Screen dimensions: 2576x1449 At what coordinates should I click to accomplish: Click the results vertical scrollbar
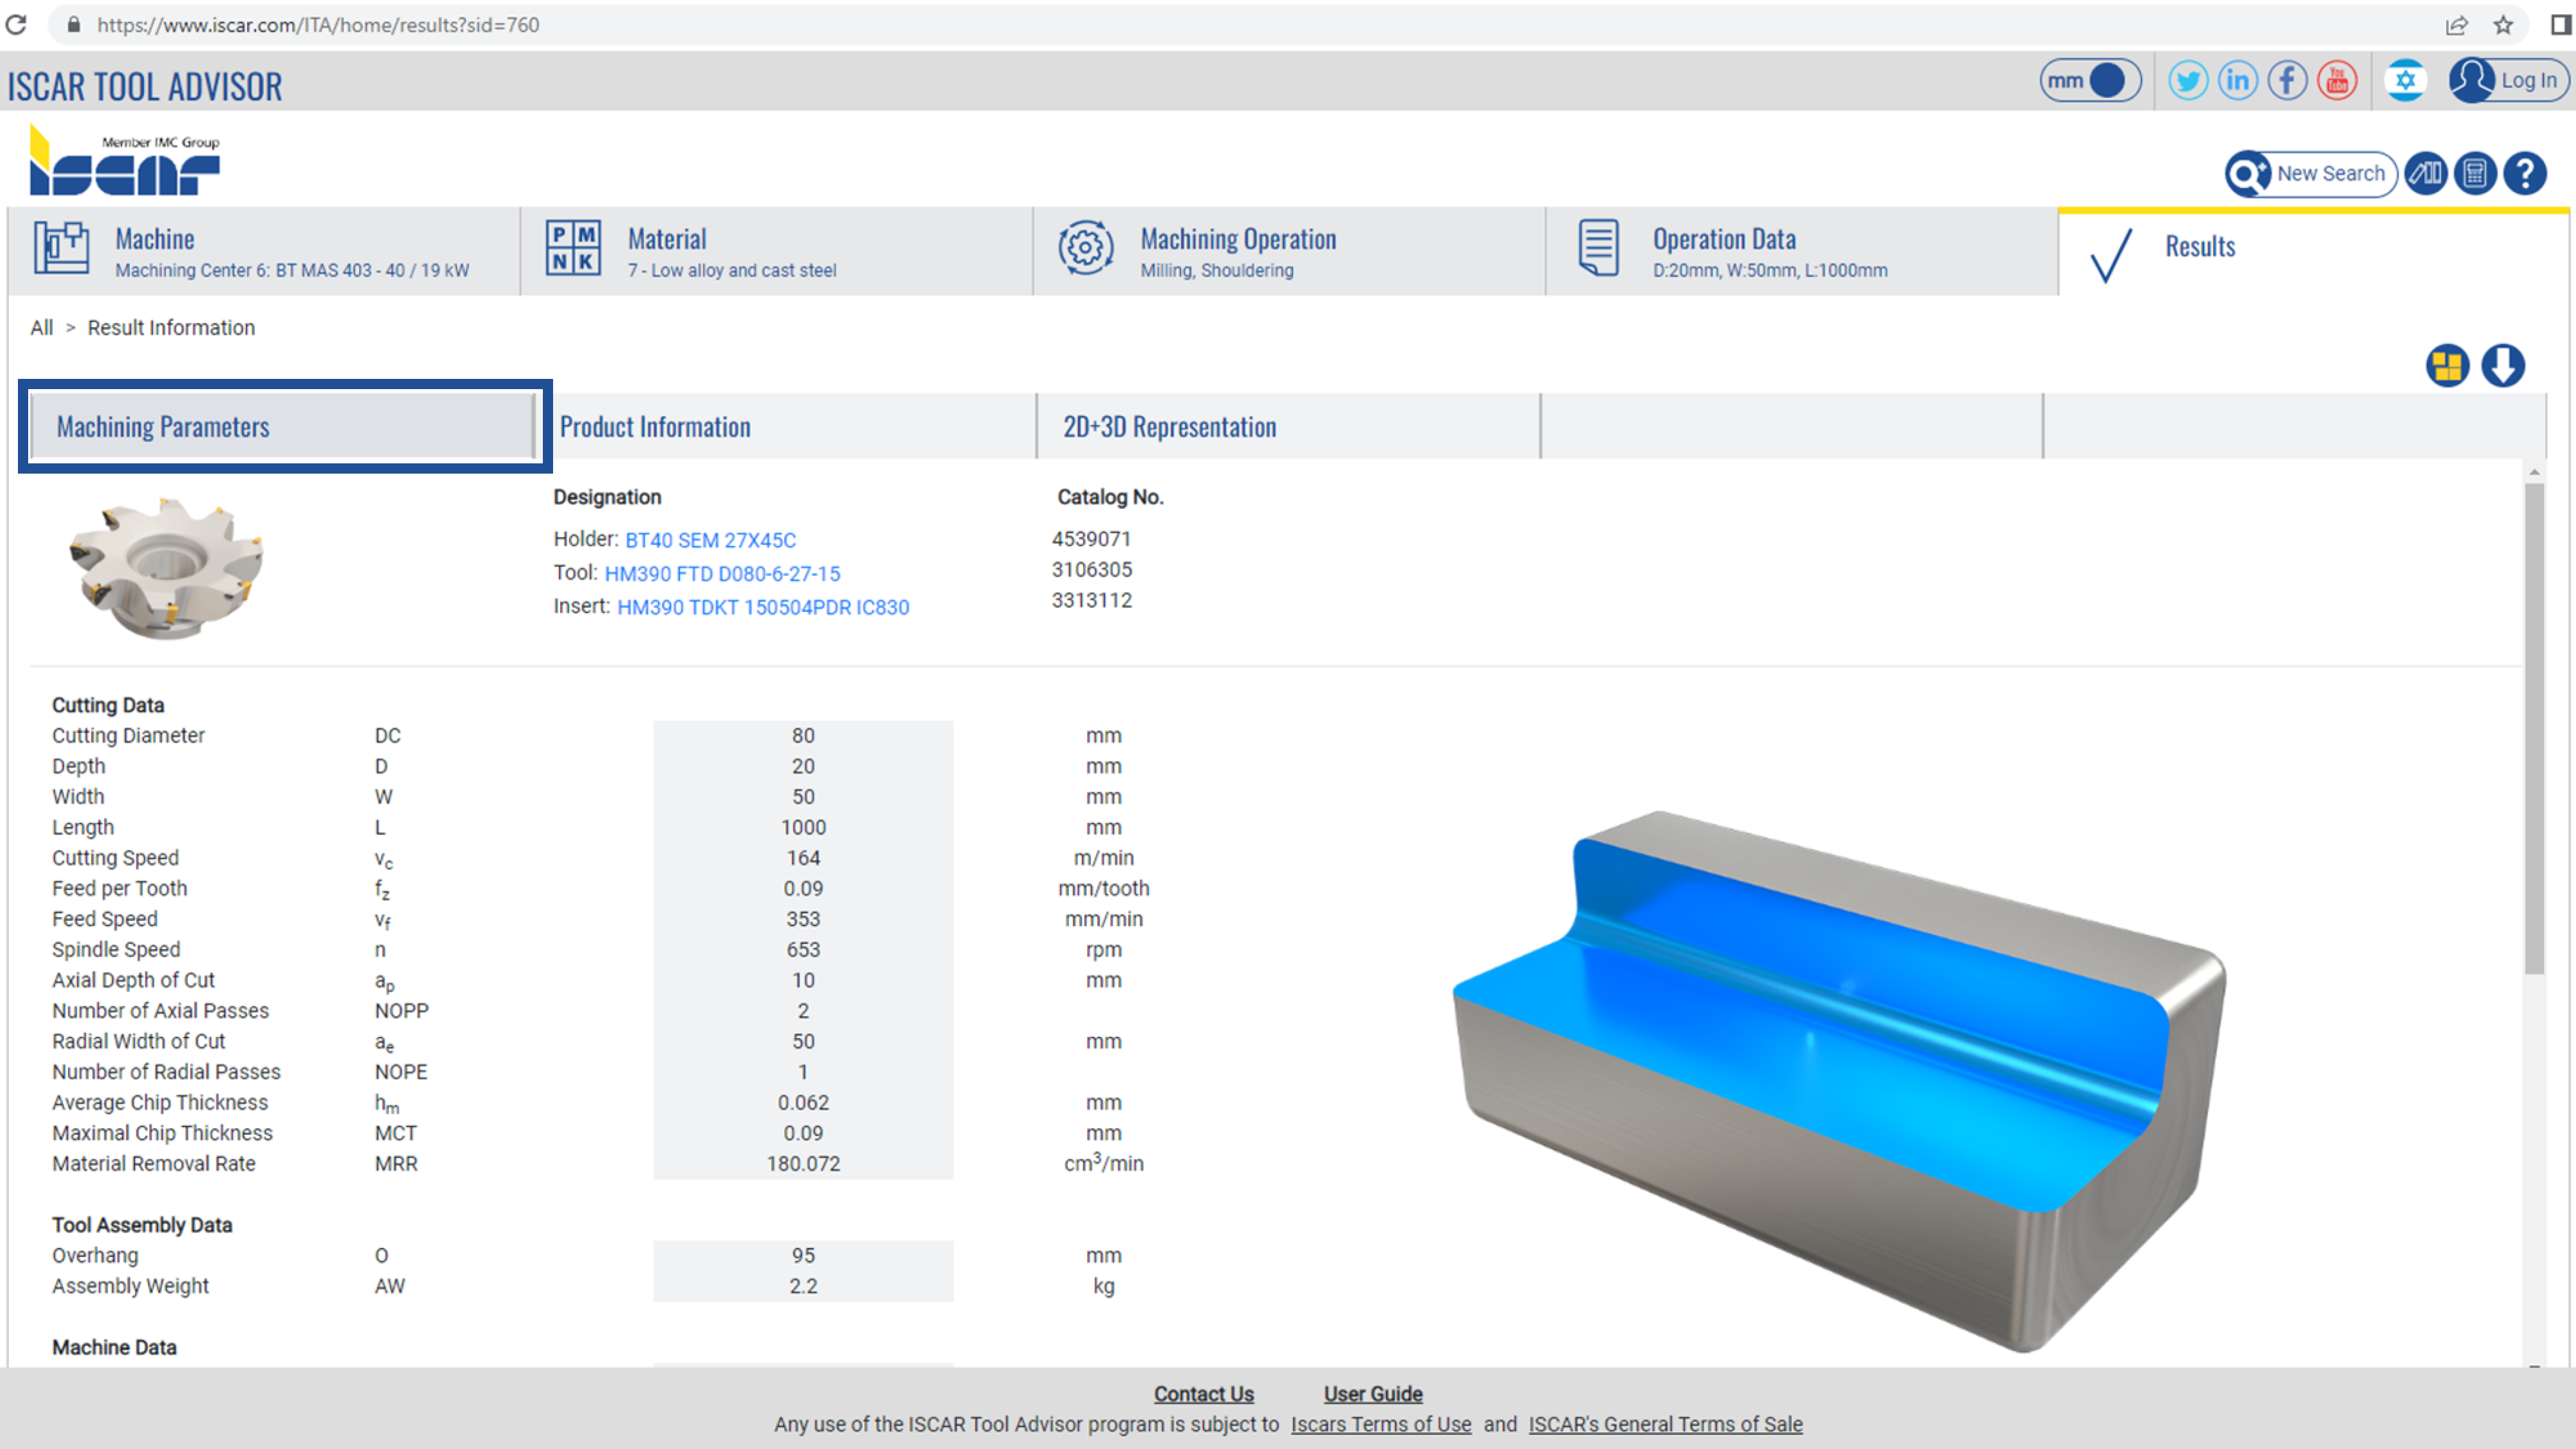click(2533, 728)
